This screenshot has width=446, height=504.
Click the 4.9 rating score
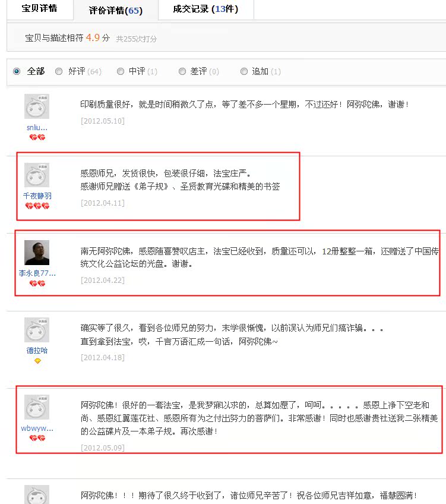[93, 37]
